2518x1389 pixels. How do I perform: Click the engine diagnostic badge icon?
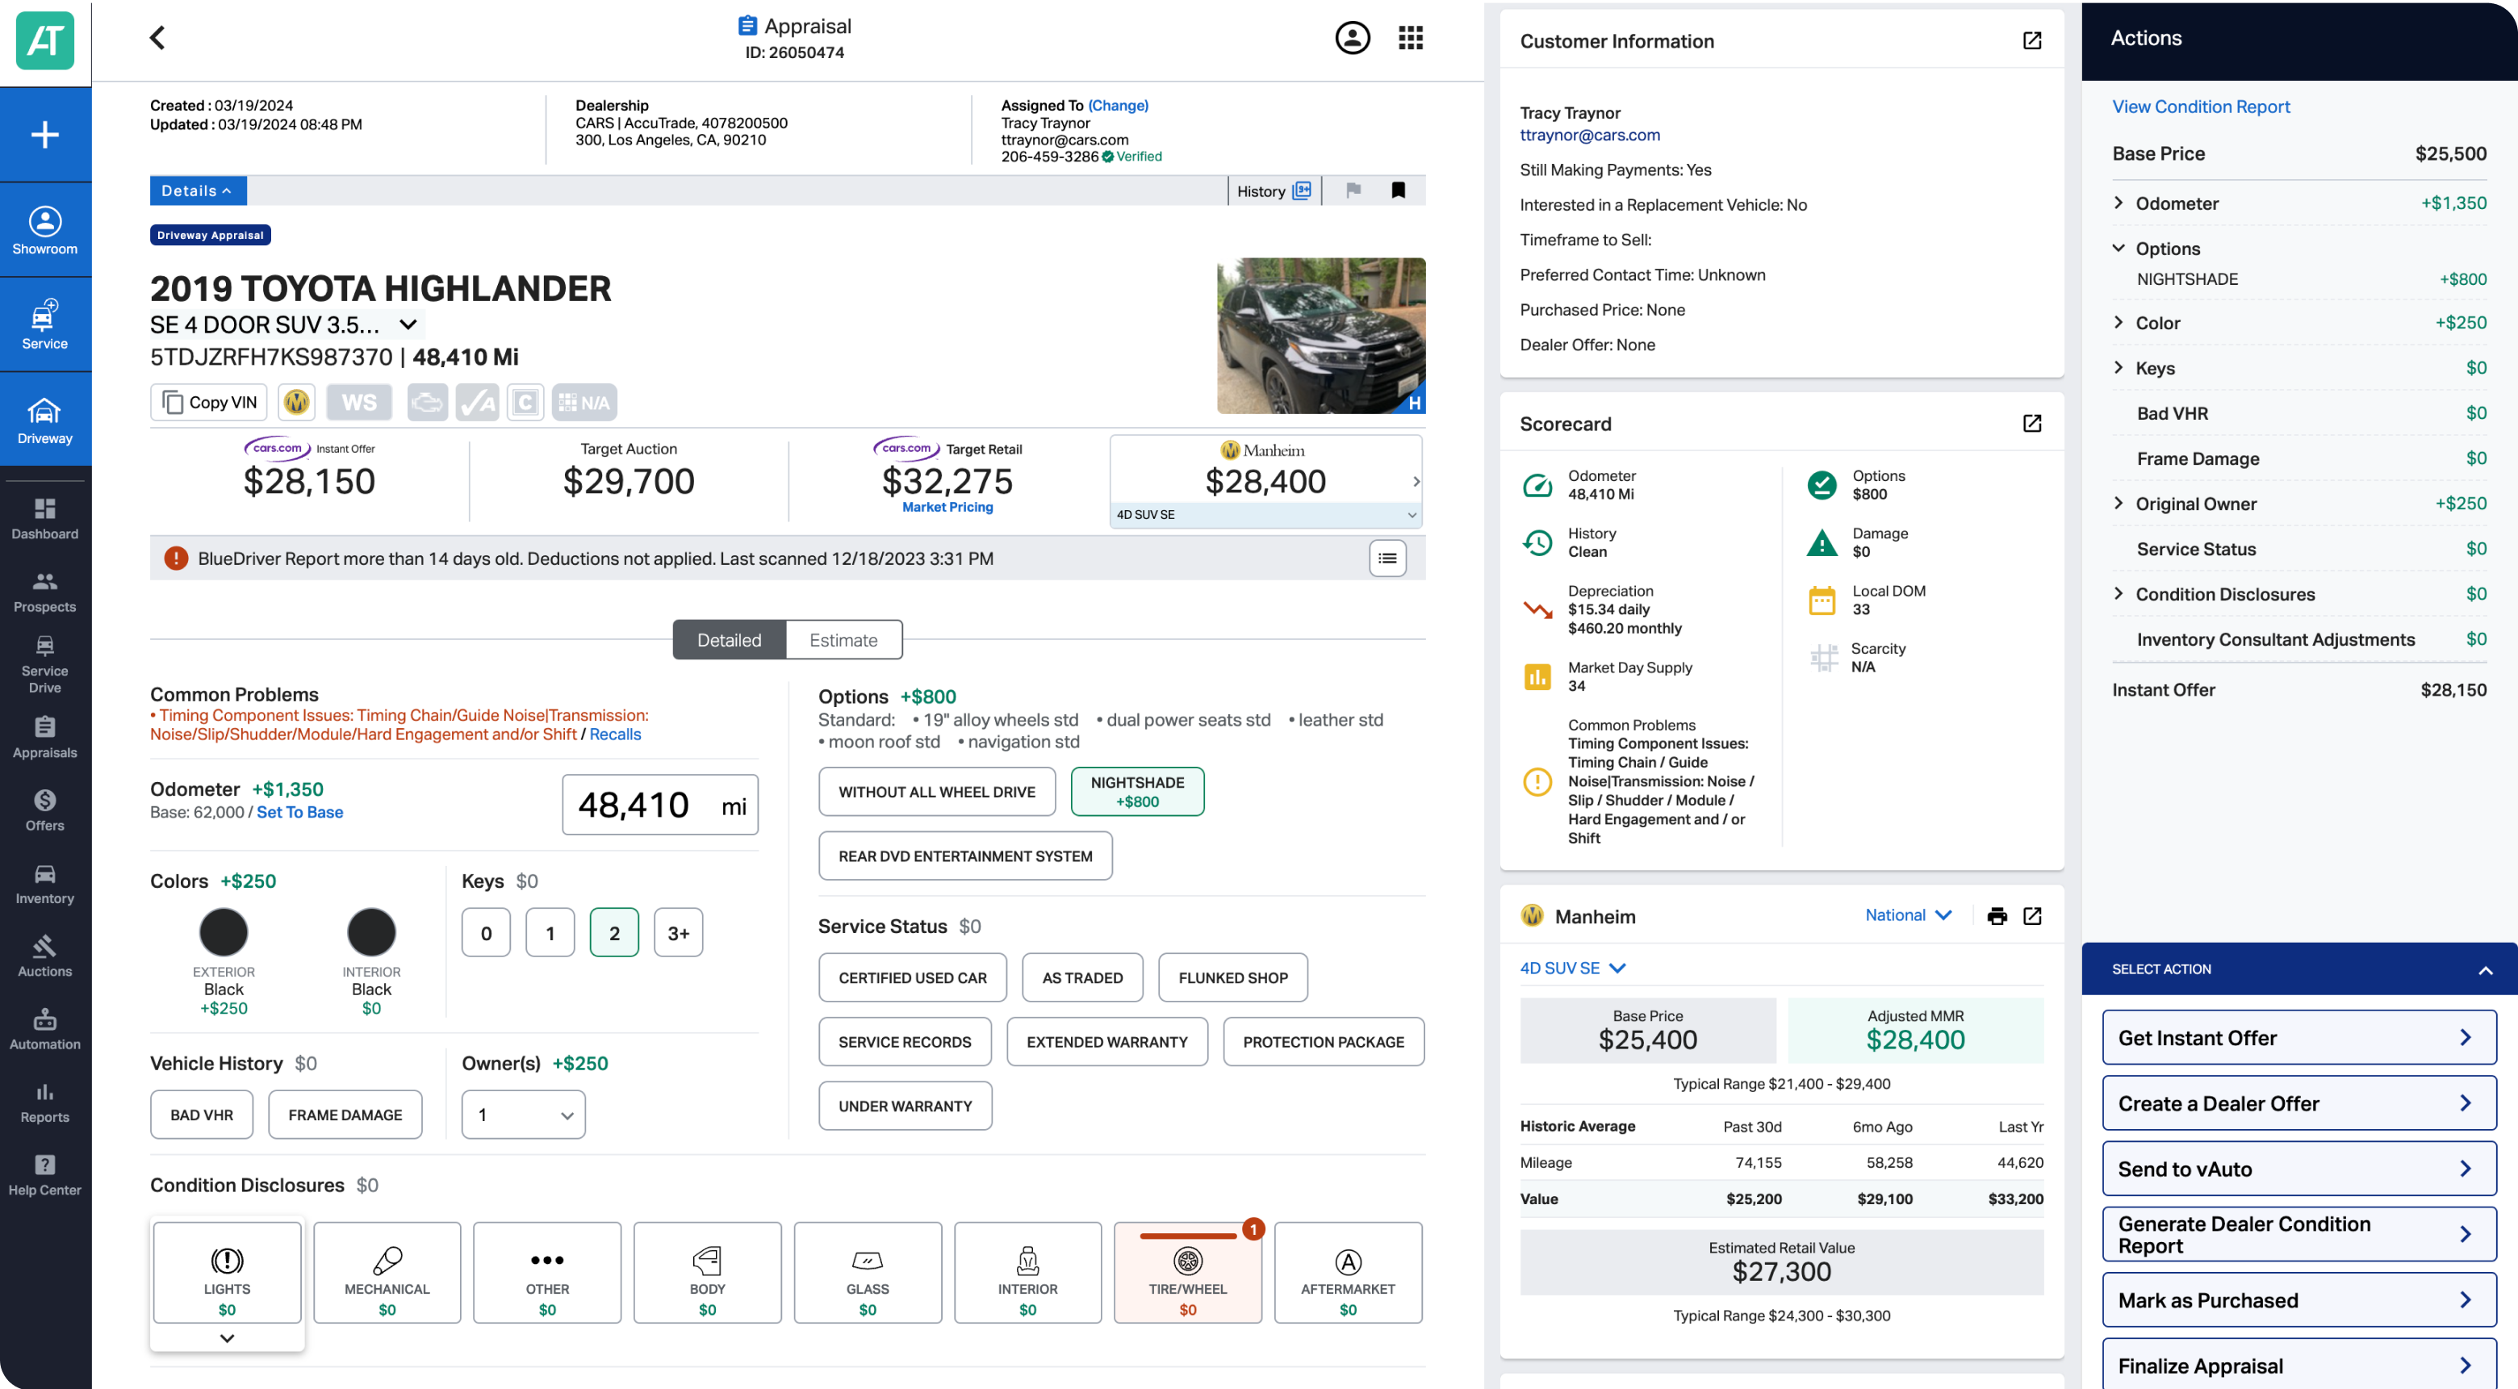[427, 402]
